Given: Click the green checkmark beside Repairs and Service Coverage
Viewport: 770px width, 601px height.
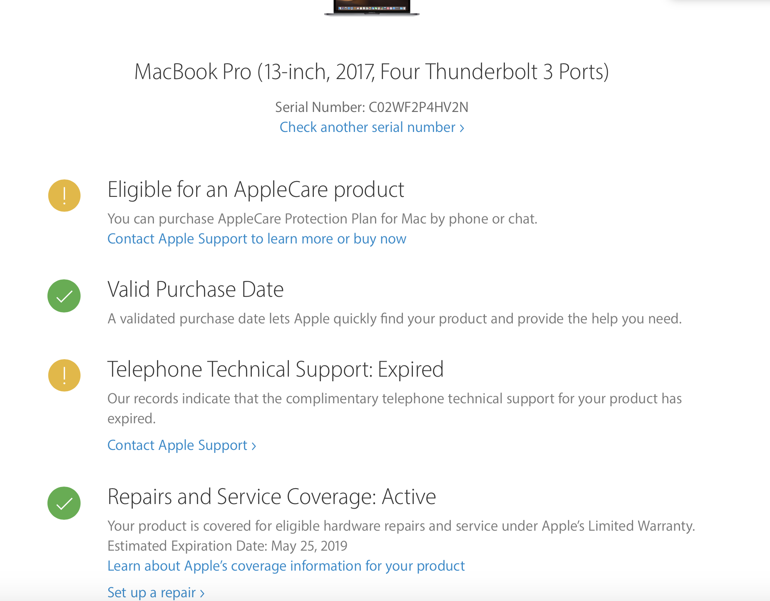Looking at the screenshot, I should tap(64, 503).
